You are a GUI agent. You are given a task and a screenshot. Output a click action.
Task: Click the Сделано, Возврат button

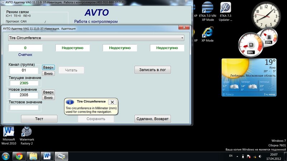coord(152,119)
